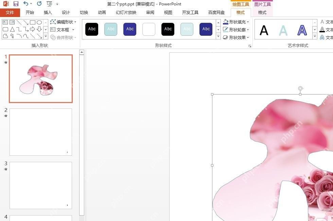Click the Redo/Repeat arrow in the quick access toolbar
Screen dimensions: 333x221
(x=39, y=4)
